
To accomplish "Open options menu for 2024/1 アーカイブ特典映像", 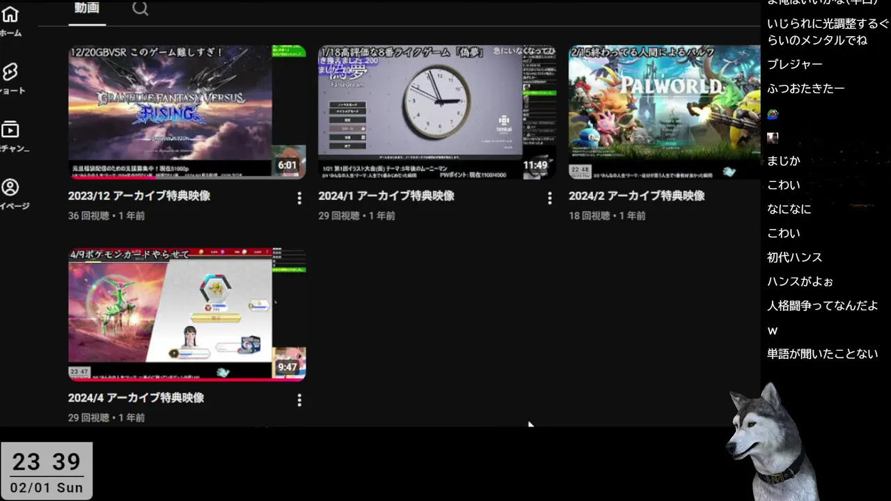I will pos(549,198).
